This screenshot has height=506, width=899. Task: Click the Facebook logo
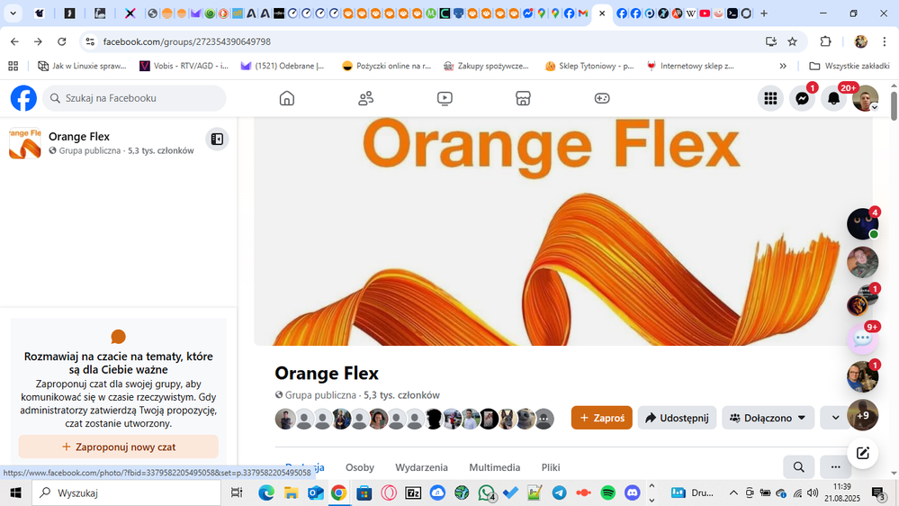click(x=23, y=98)
